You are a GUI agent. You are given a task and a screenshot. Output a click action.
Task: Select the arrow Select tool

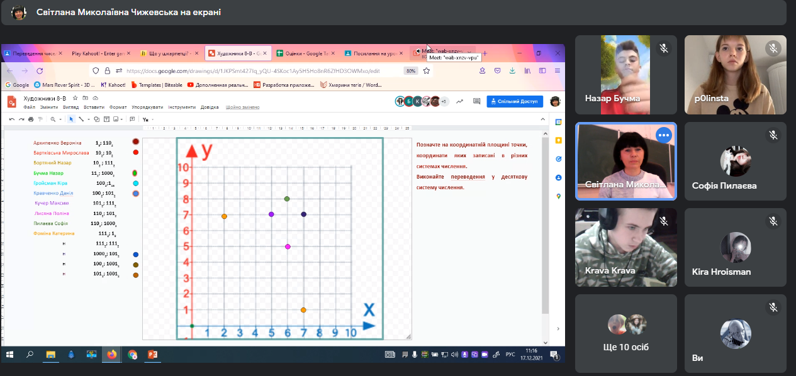pos(71,119)
